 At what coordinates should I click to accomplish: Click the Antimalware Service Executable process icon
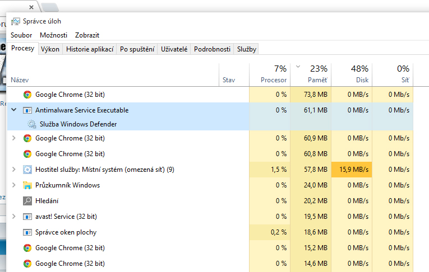[x=27, y=110]
